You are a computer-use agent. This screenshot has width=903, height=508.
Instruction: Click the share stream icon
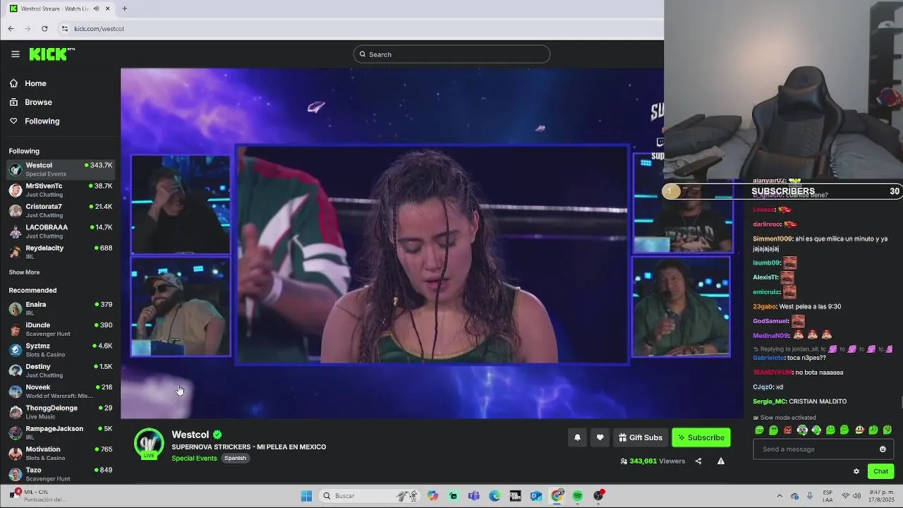pos(698,461)
